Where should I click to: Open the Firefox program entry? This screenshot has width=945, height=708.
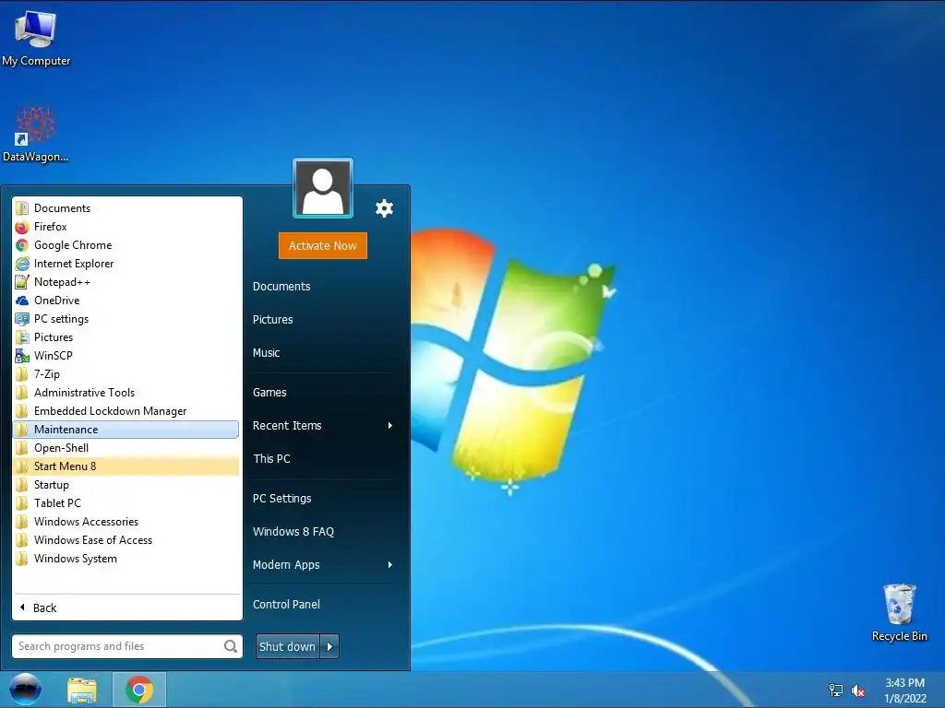coord(126,227)
